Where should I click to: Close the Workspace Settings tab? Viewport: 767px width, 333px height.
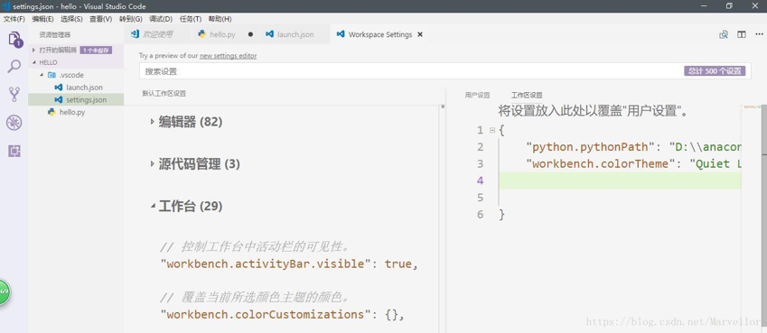pyautogui.click(x=420, y=34)
